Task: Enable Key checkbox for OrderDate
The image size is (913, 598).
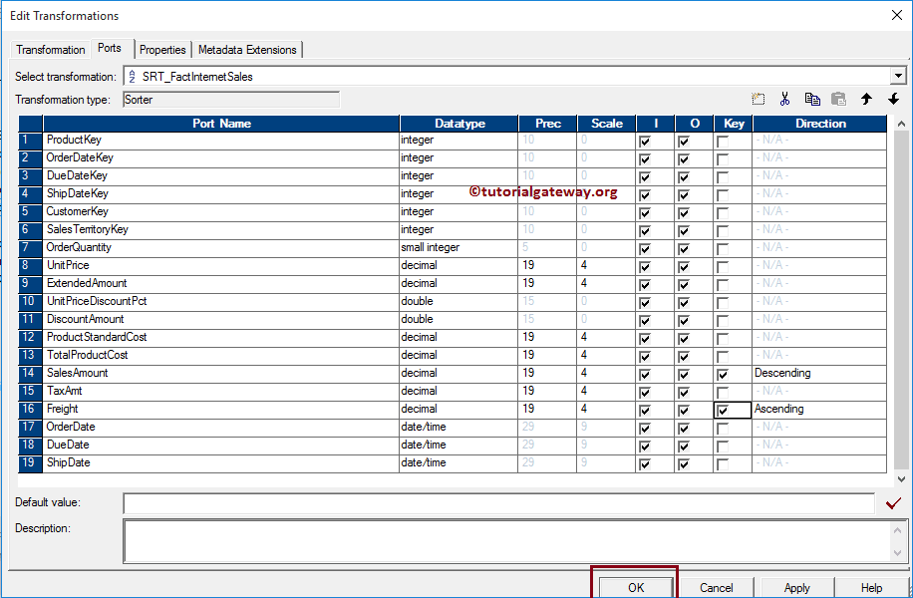Action: pyautogui.click(x=723, y=429)
